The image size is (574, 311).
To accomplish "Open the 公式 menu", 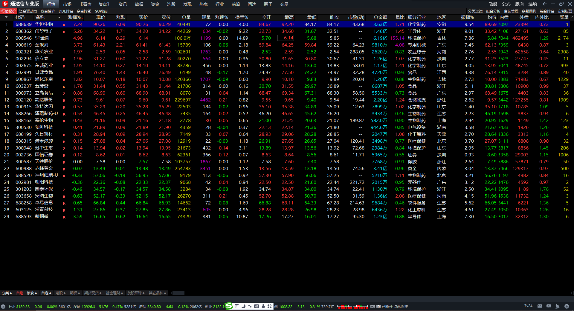I will [x=506, y=4].
